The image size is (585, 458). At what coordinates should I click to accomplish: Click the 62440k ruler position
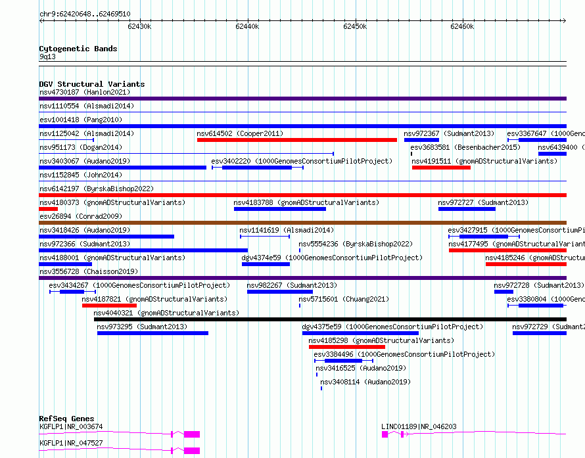pyautogui.click(x=247, y=26)
